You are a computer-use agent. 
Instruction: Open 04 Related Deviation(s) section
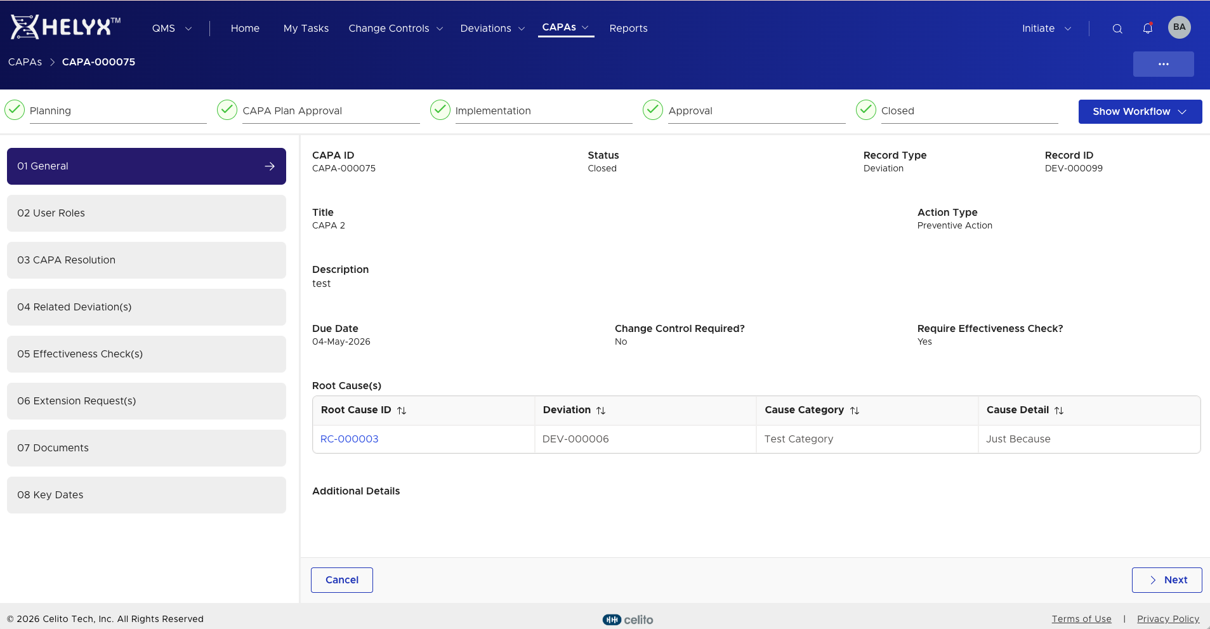pos(147,307)
